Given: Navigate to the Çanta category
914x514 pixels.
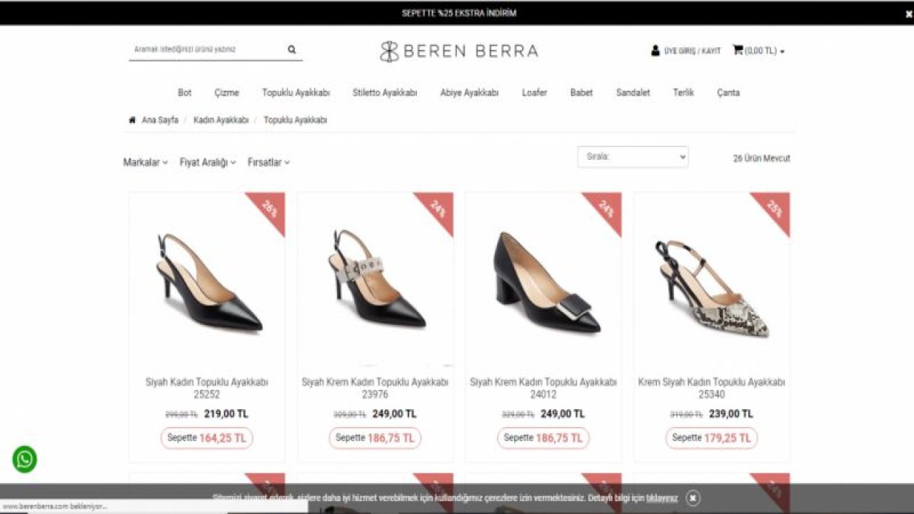Looking at the screenshot, I should (x=728, y=93).
